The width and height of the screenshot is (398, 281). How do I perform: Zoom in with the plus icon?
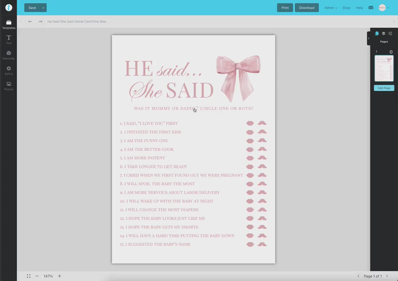[60, 276]
